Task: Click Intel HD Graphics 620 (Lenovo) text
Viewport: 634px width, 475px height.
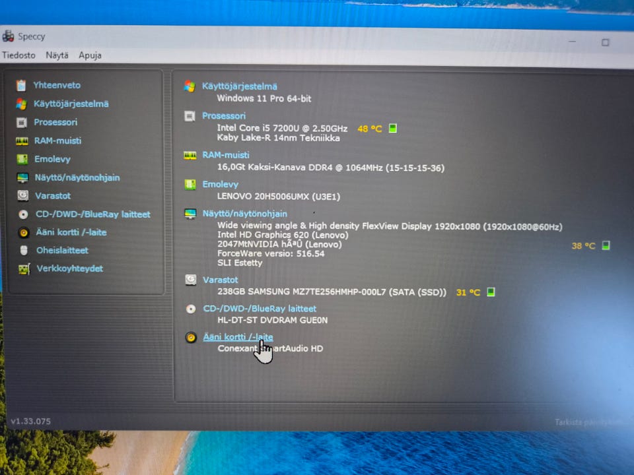Action: pyautogui.click(x=283, y=235)
